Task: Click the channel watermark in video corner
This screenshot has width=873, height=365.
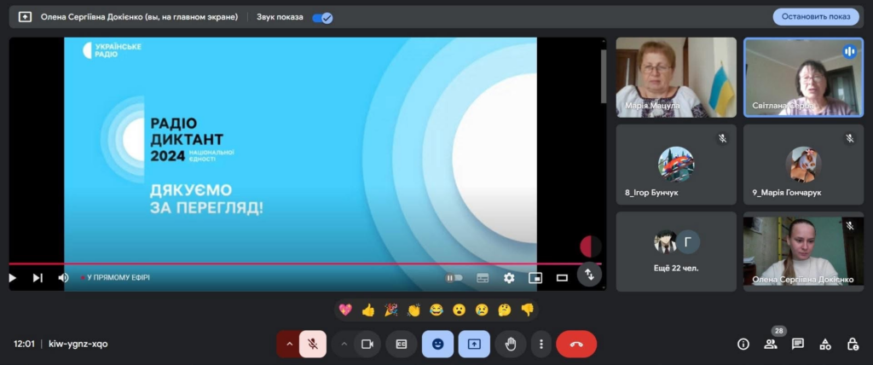Action: [590, 246]
